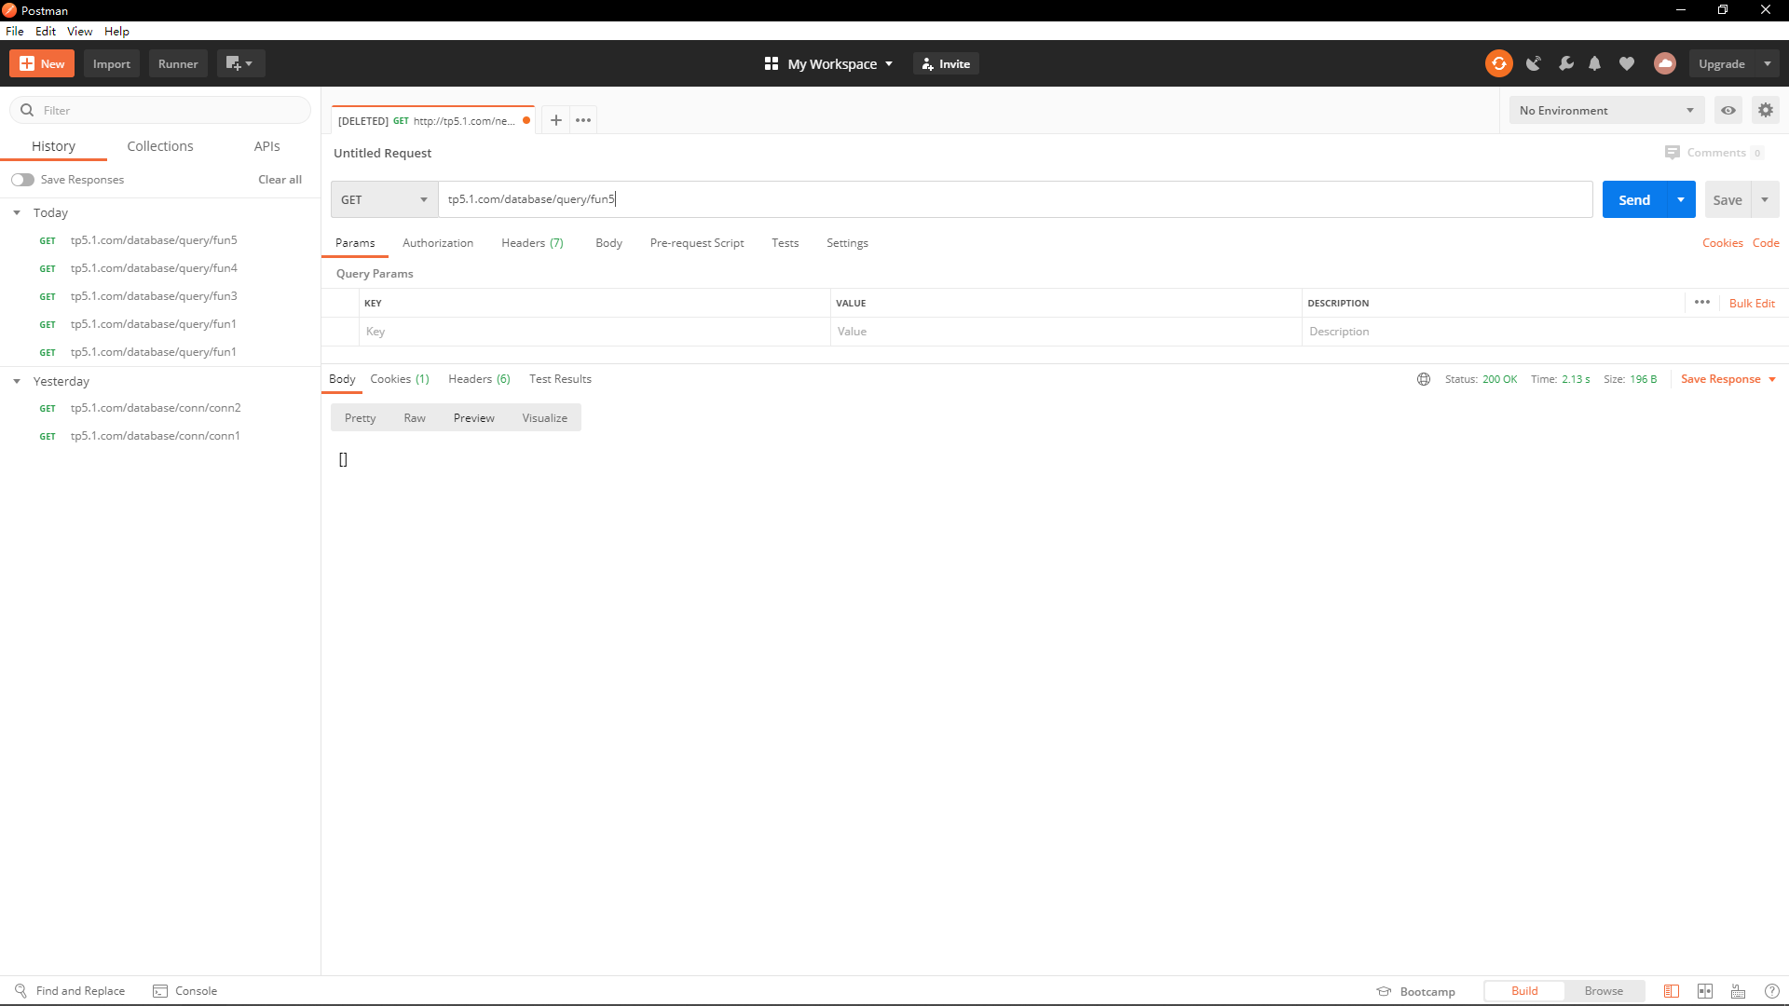Viewport: 1789px width, 1006px height.
Task: Select history item tp5.1.com/database/query/fun4
Action: pos(160,268)
